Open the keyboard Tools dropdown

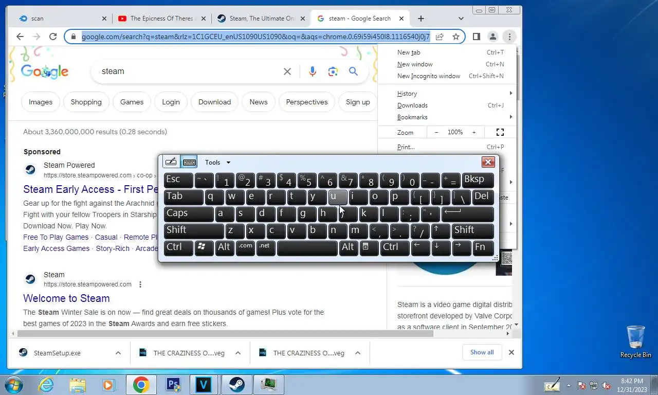pos(217,162)
